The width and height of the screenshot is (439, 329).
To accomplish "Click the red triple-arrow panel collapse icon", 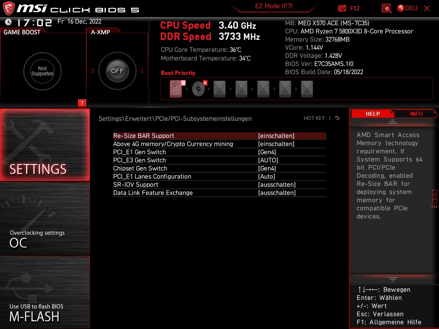I will (434, 207).
